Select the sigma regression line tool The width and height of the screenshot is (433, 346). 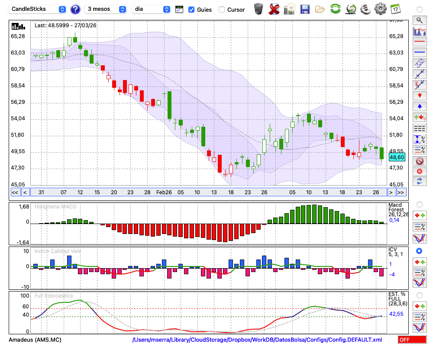420,85
